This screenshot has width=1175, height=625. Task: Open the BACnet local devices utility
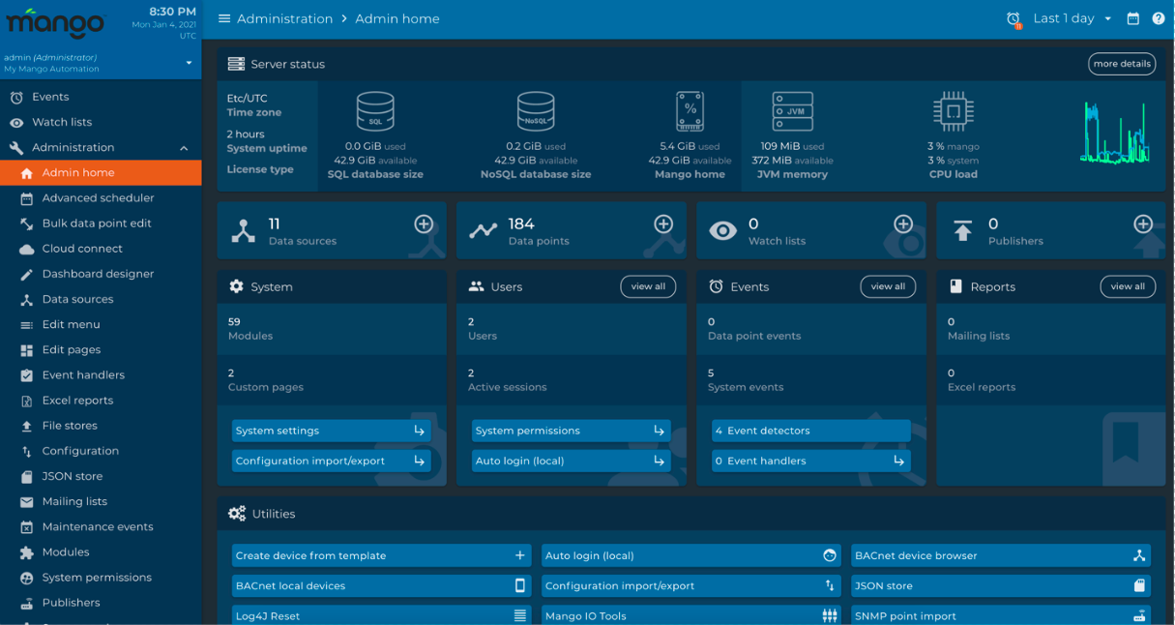[382, 585]
